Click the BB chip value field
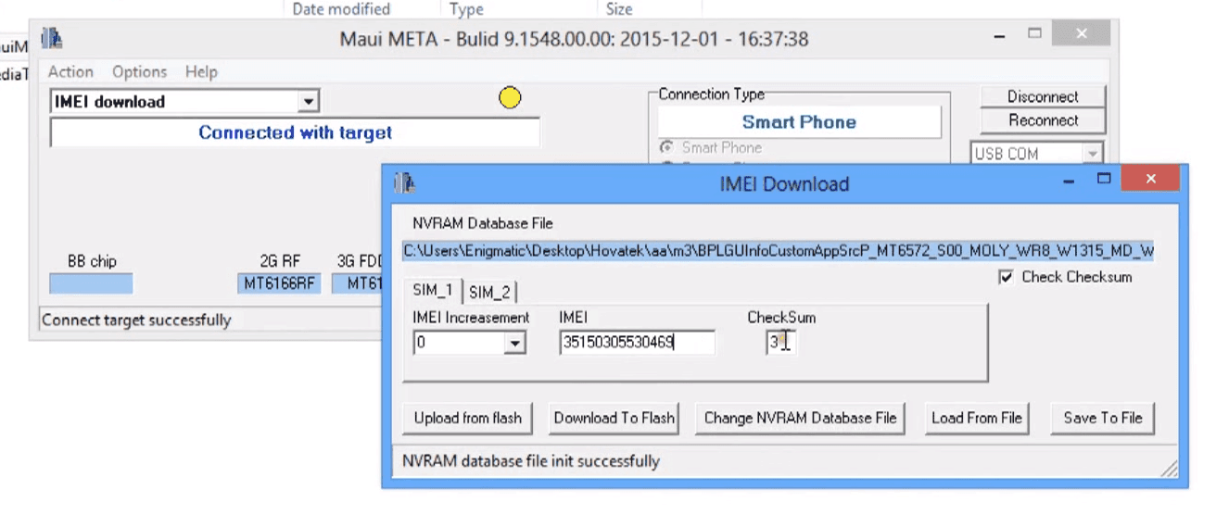Viewport: 1216px width, 527px height. tap(91, 283)
